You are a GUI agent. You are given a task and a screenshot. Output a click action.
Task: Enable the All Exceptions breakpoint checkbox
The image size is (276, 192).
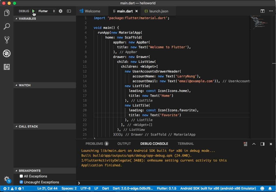21,176
